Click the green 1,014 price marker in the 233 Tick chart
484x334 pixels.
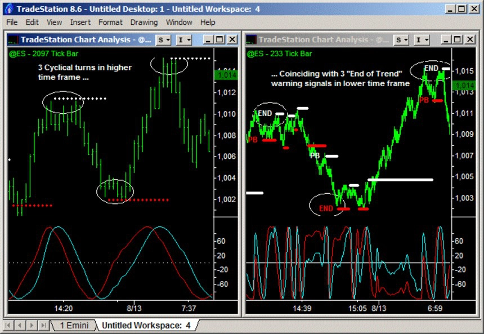coord(464,86)
